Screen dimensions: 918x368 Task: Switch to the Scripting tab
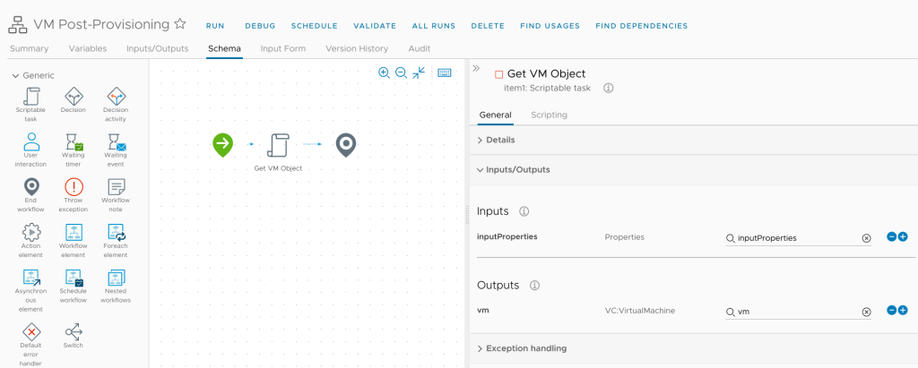pyautogui.click(x=550, y=116)
